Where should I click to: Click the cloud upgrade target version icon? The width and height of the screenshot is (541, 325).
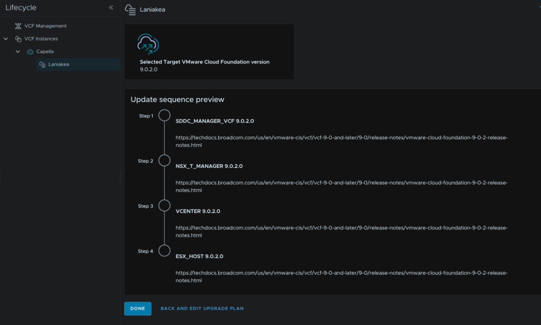[148, 44]
